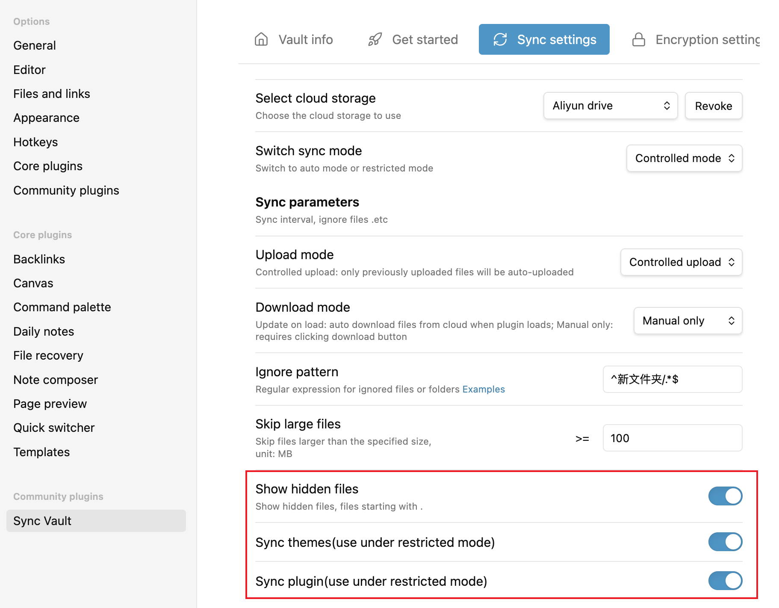This screenshot has height=608, width=779.
Task: Toggle Show hidden files switch
Action: click(725, 496)
